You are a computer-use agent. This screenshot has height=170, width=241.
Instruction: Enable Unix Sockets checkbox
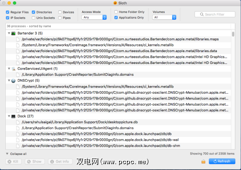coord(33,18)
